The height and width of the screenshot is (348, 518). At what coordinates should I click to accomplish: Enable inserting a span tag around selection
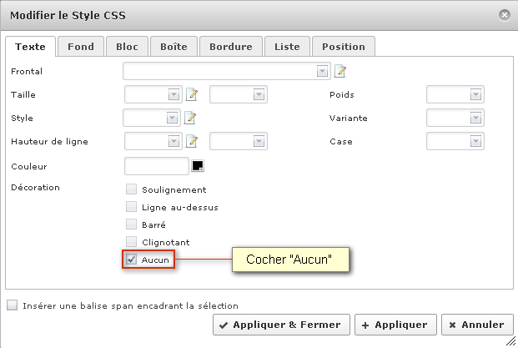coord(13,305)
